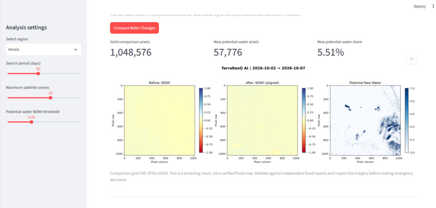Image resolution: width=436 pixels, height=208 pixels.
Task: Click the Search period (days) label
Action: click(23, 63)
